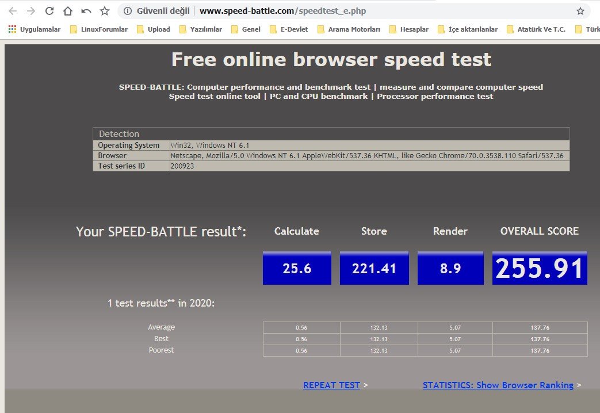The height and width of the screenshot is (413, 600).
Task: Click the Best row label
Action: click(161, 339)
